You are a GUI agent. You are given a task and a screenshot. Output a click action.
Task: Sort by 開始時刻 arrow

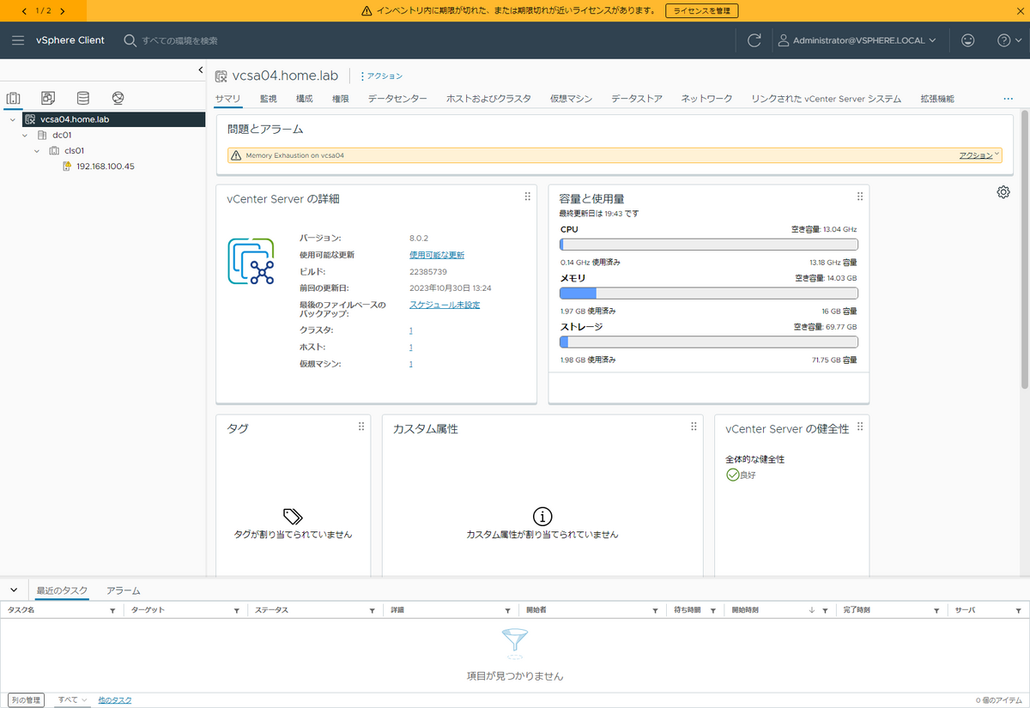812,610
